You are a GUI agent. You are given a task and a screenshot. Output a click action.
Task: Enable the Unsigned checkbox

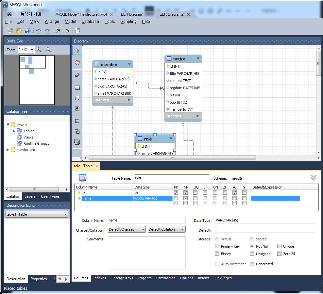click(x=252, y=253)
